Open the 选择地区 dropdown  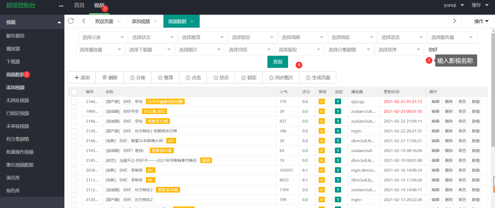coord(352,37)
